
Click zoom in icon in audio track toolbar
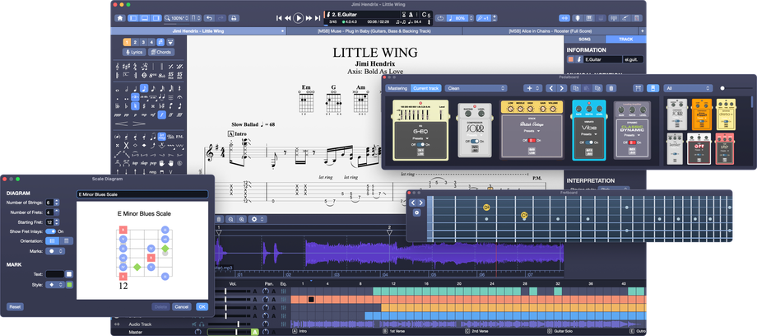coord(241,219)
